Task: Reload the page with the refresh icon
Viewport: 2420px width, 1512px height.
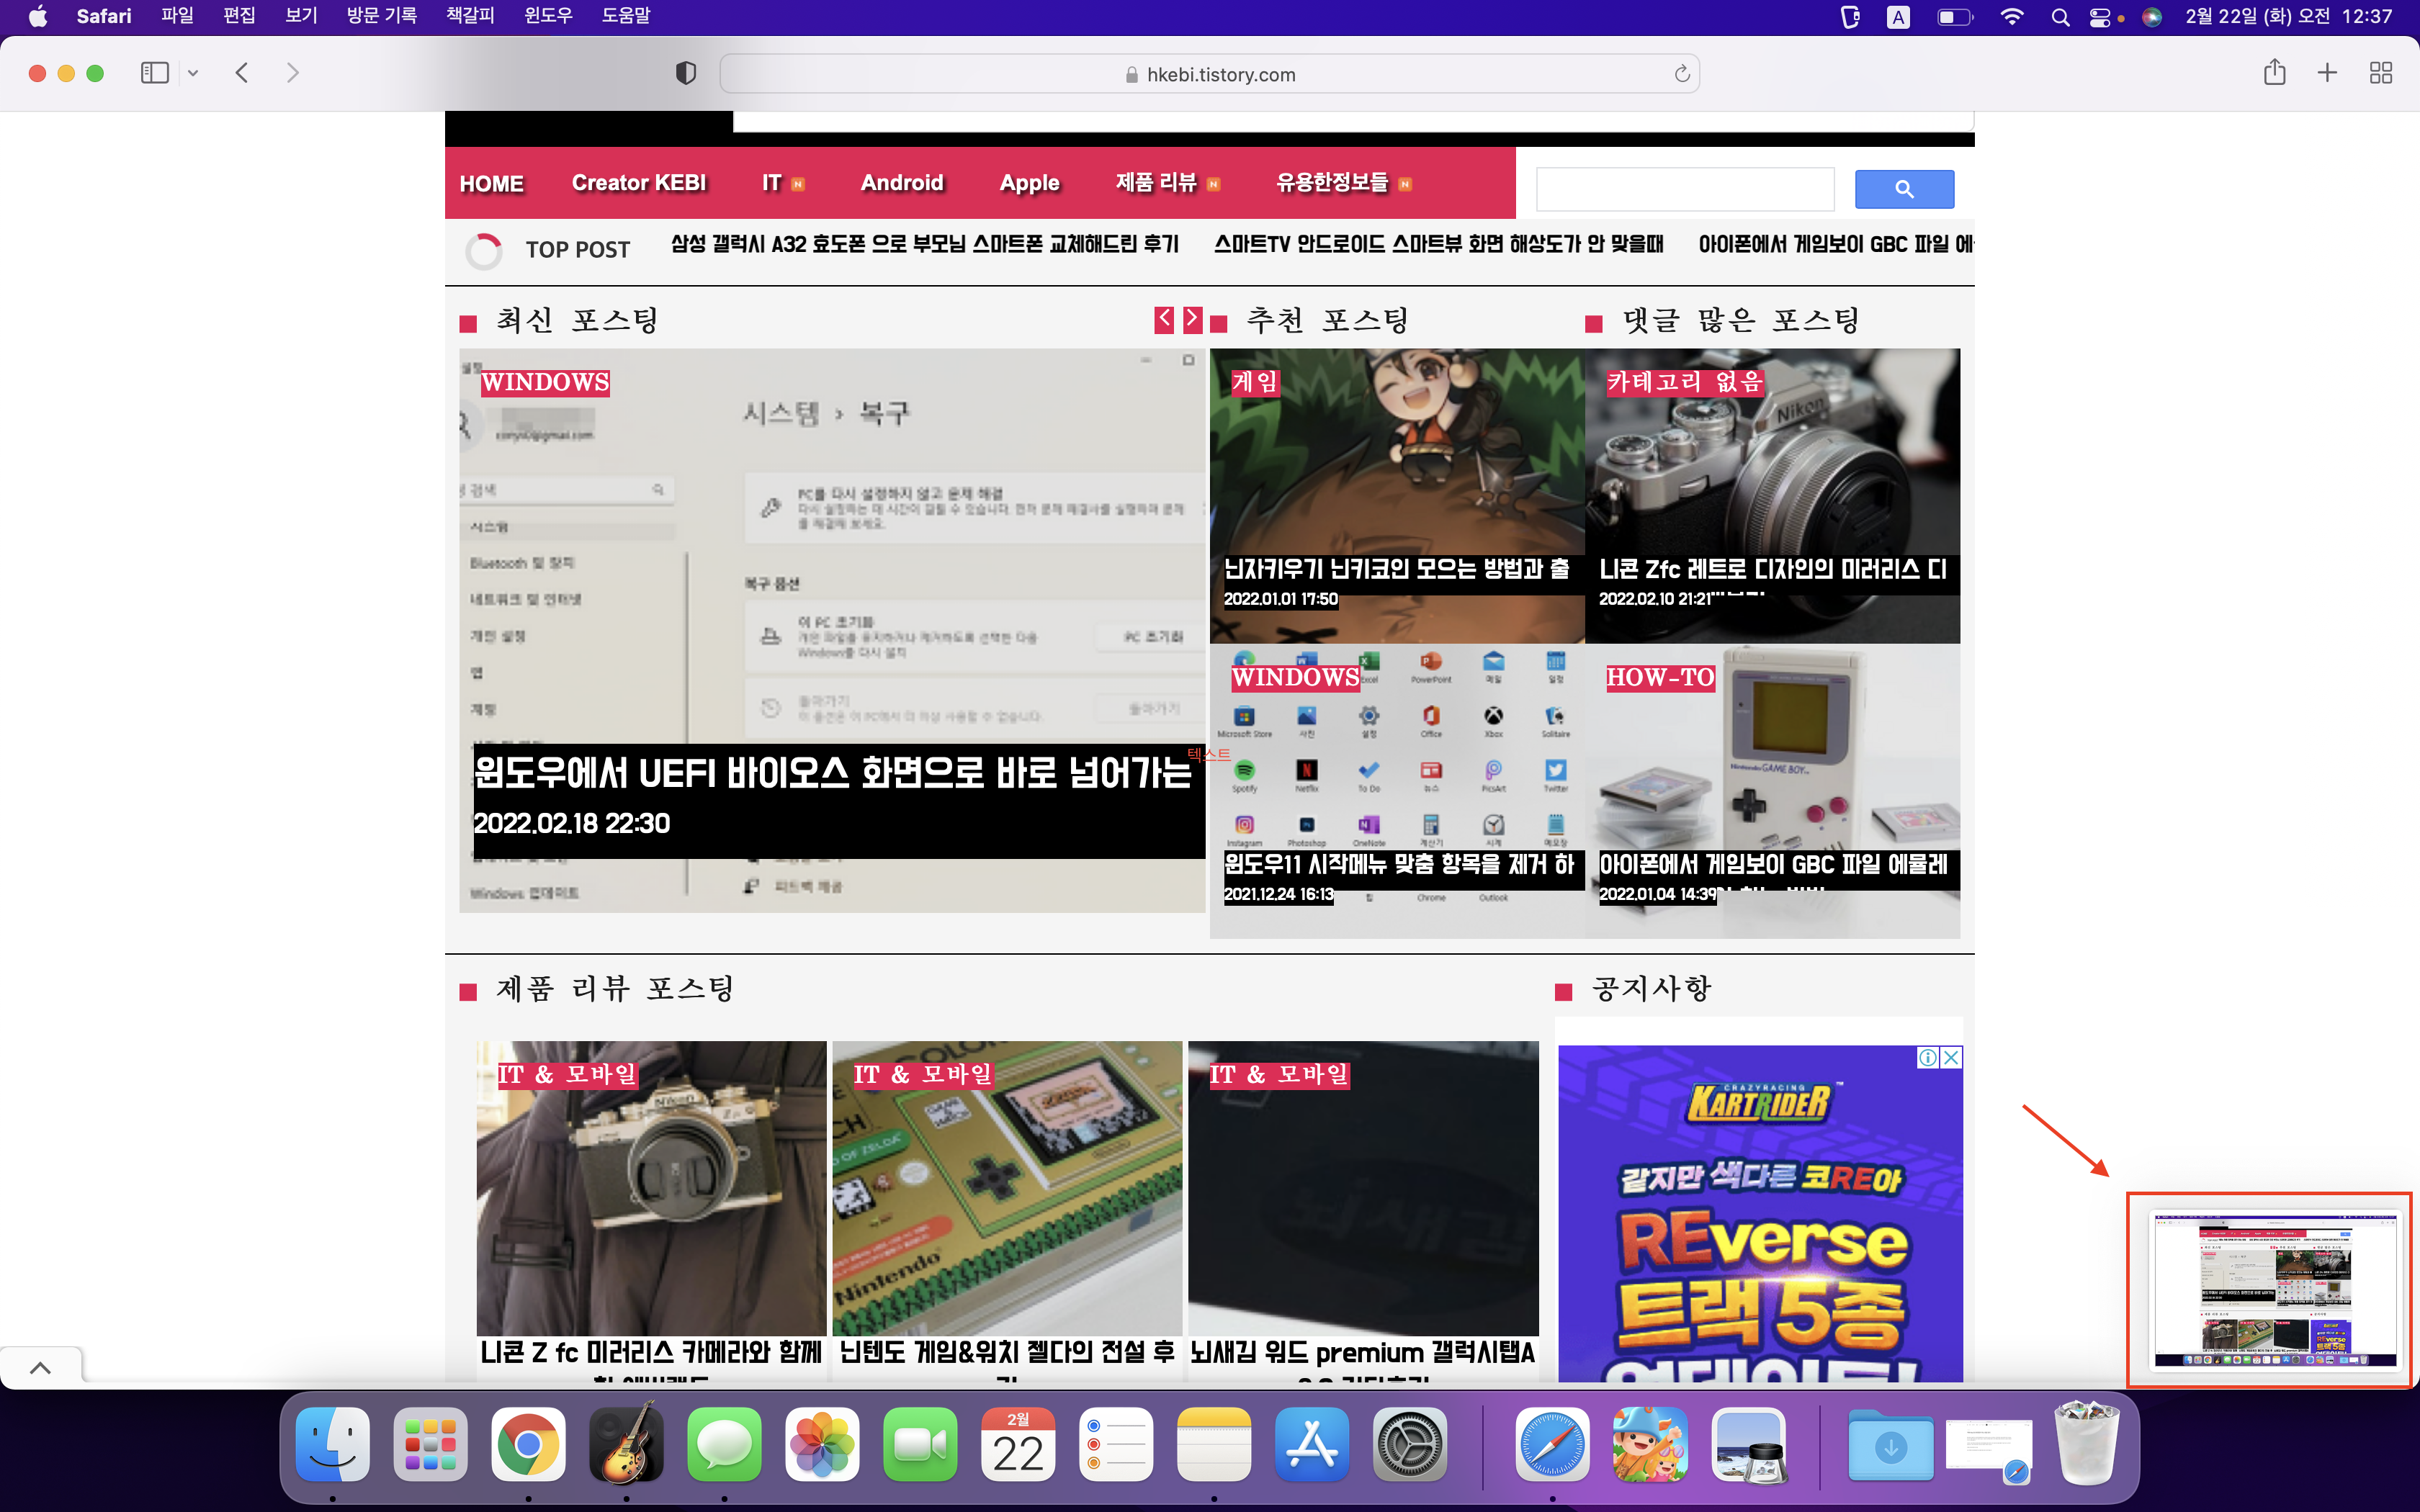Action: point(1682,74)
